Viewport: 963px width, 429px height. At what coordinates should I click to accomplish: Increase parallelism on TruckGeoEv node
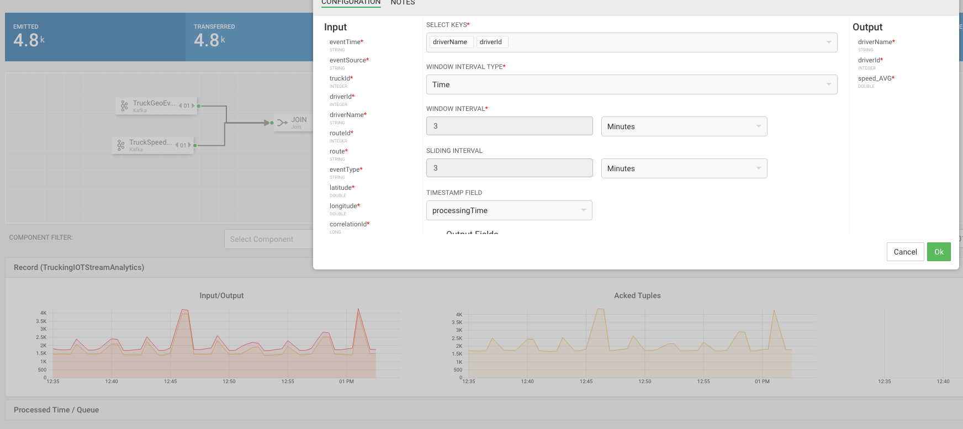tap(193, 106)
